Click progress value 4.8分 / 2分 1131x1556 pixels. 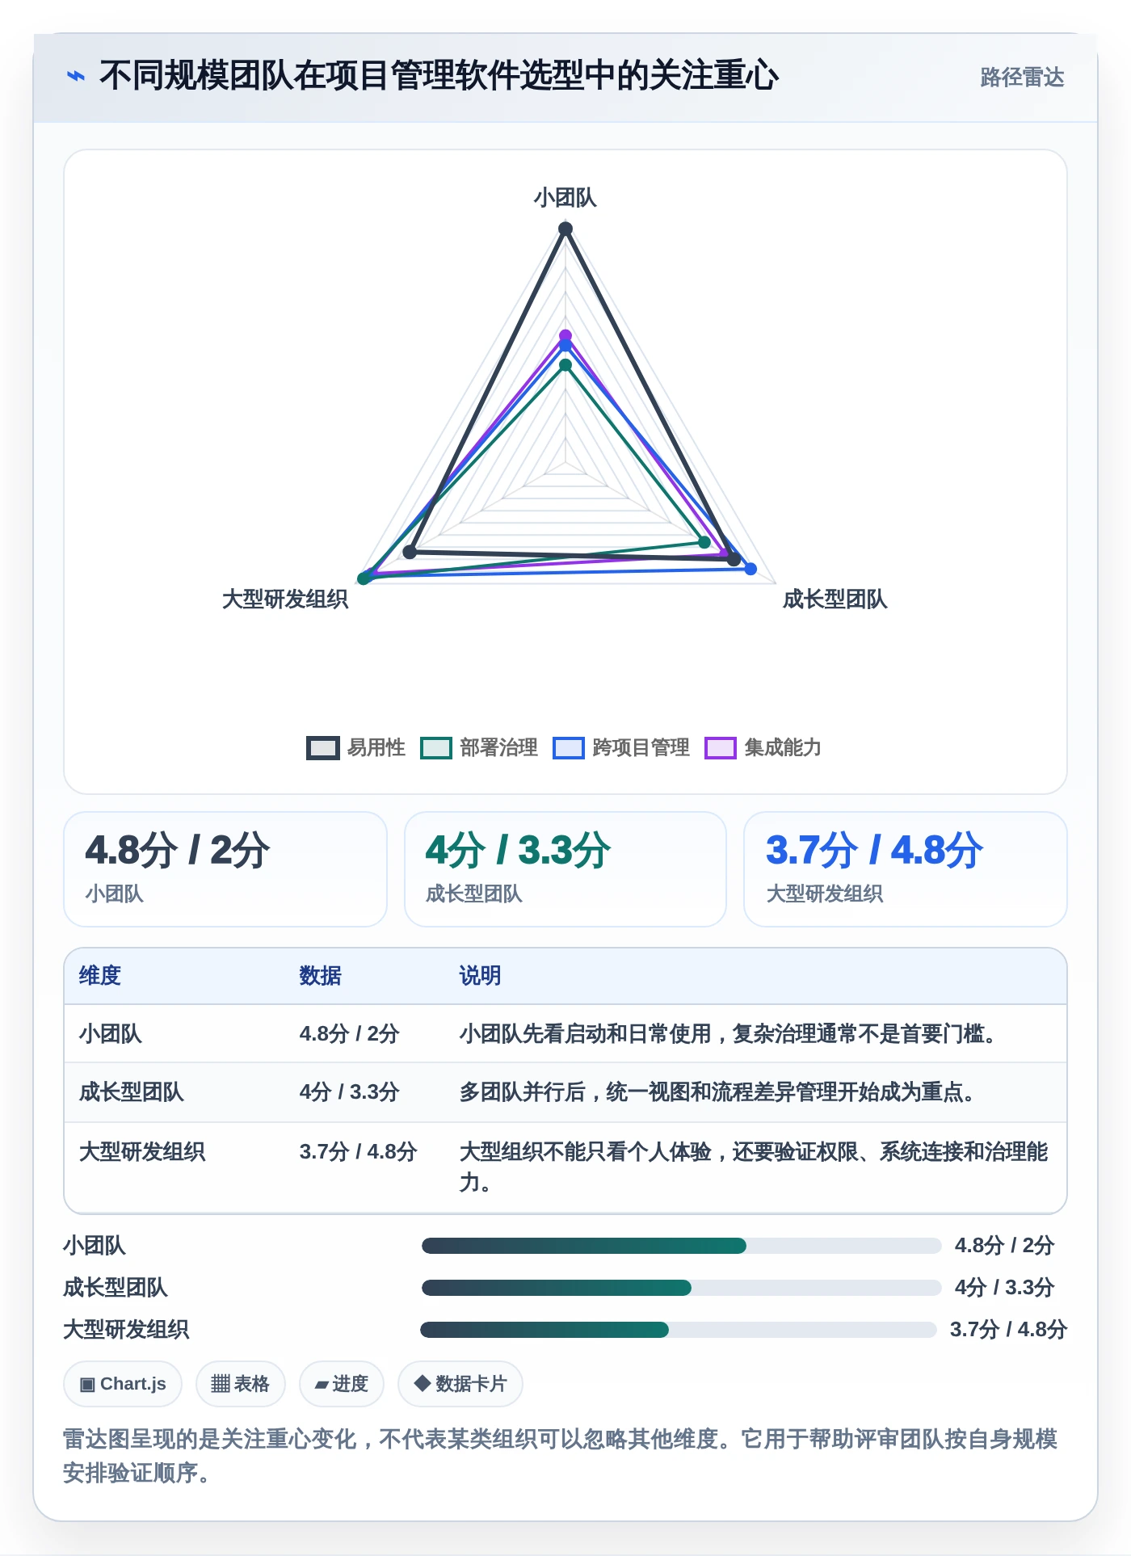click(1005, 1246)
